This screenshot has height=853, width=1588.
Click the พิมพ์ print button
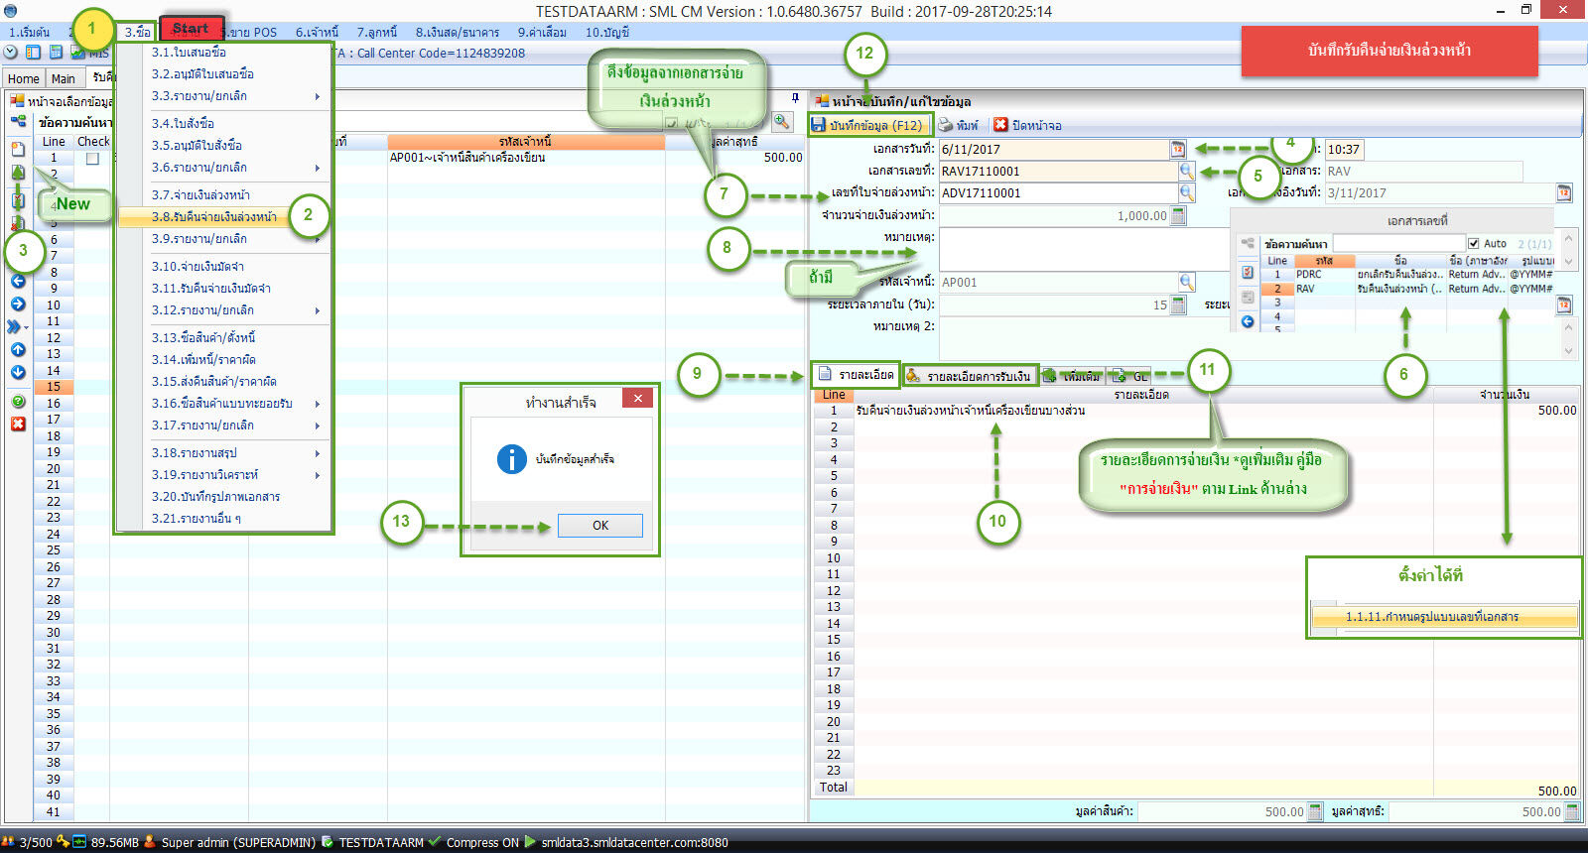point(959,125)
